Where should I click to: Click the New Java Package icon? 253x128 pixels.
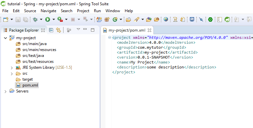pyautogui.click(x=107, y=19)
